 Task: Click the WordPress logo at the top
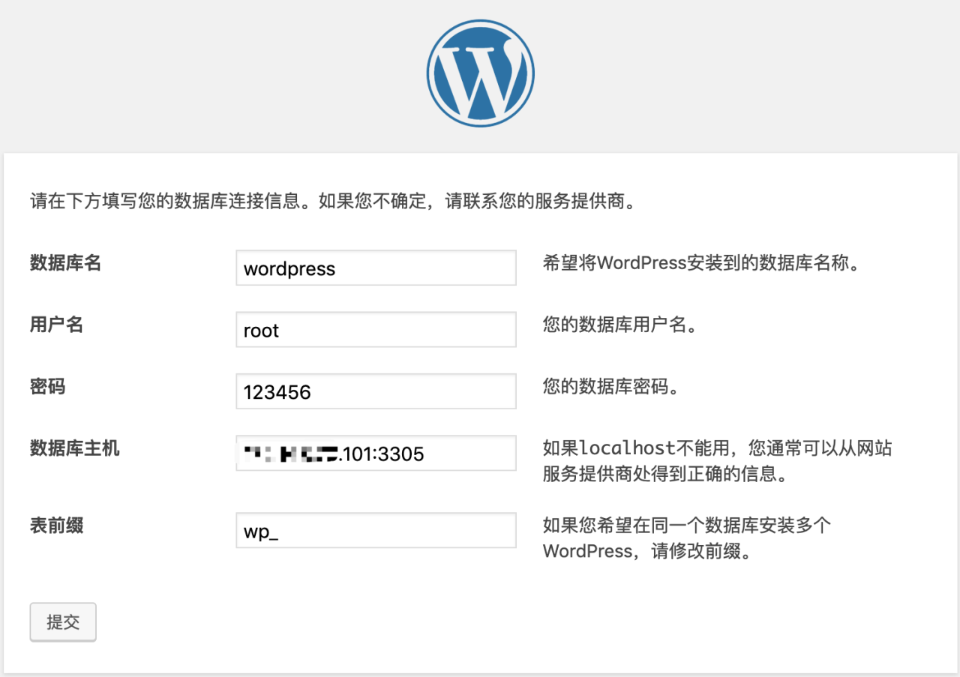pos(480,71)
